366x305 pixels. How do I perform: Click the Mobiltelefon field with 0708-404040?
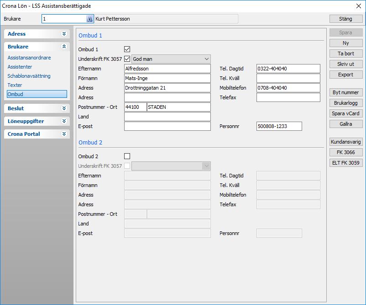click(288, 88)
